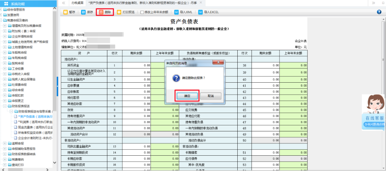This screenshot has width=386, height=171.
Task: Open the blue help question mark icon
Action: click(379, 12)
